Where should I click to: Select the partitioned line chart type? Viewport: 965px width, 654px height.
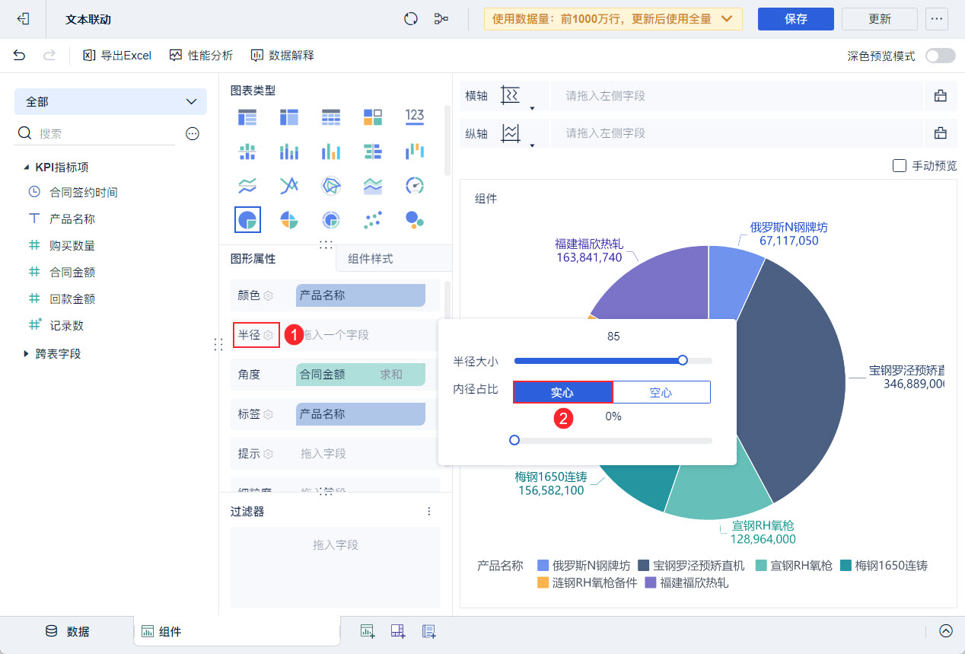pos(247,186)
